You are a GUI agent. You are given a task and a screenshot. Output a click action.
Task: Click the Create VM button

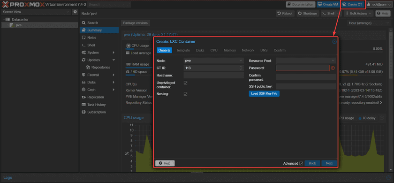pos(328,5)
